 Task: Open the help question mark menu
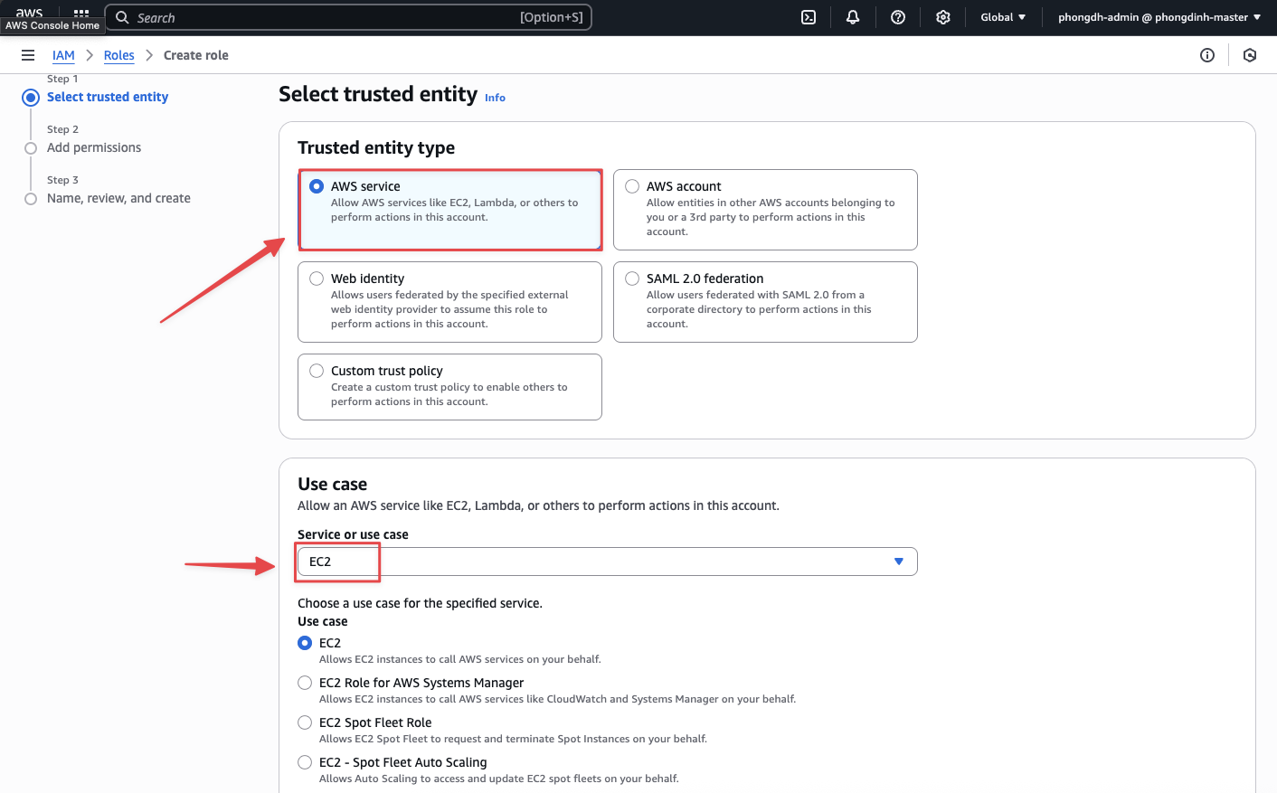(898, 17)
